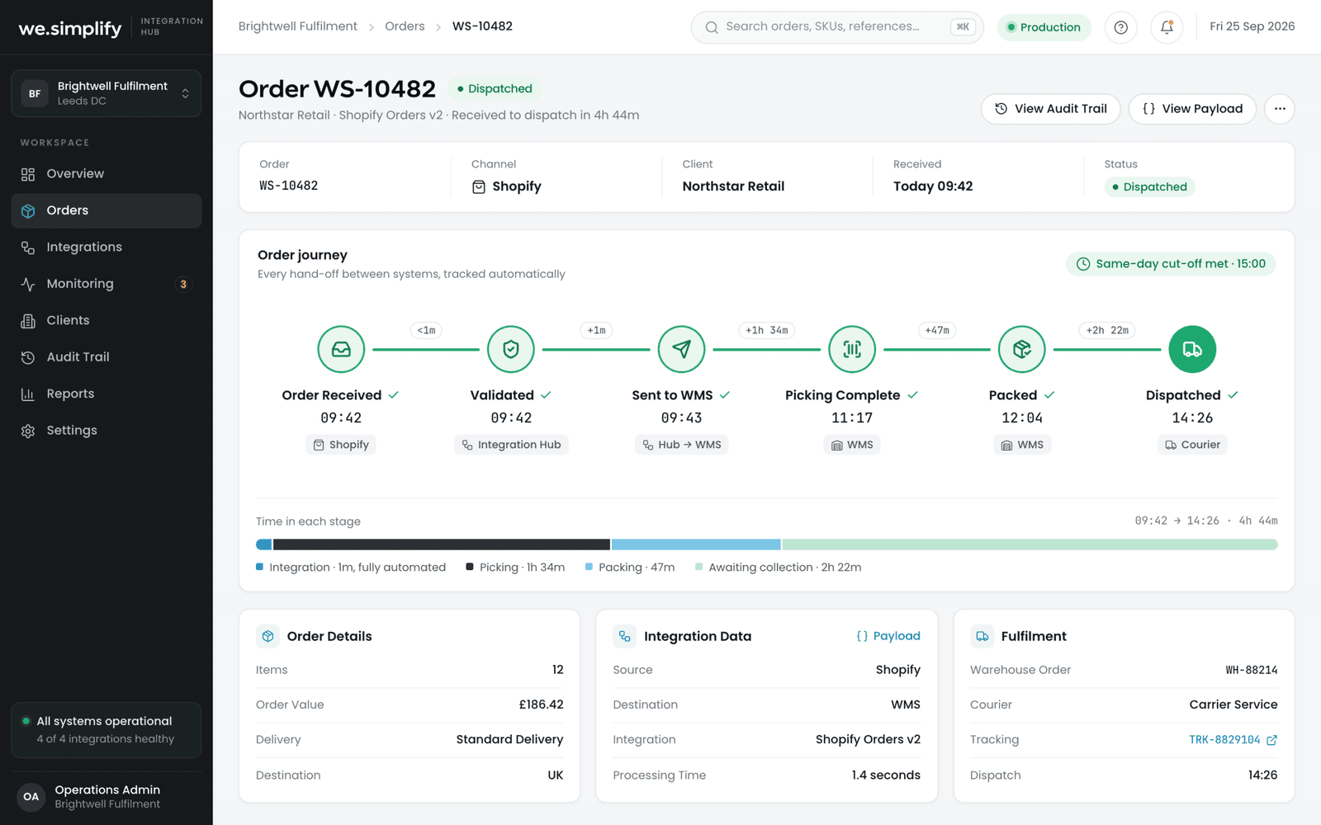
Task: Click the Fulfilment truck card icon
Action: pos(982,636)
